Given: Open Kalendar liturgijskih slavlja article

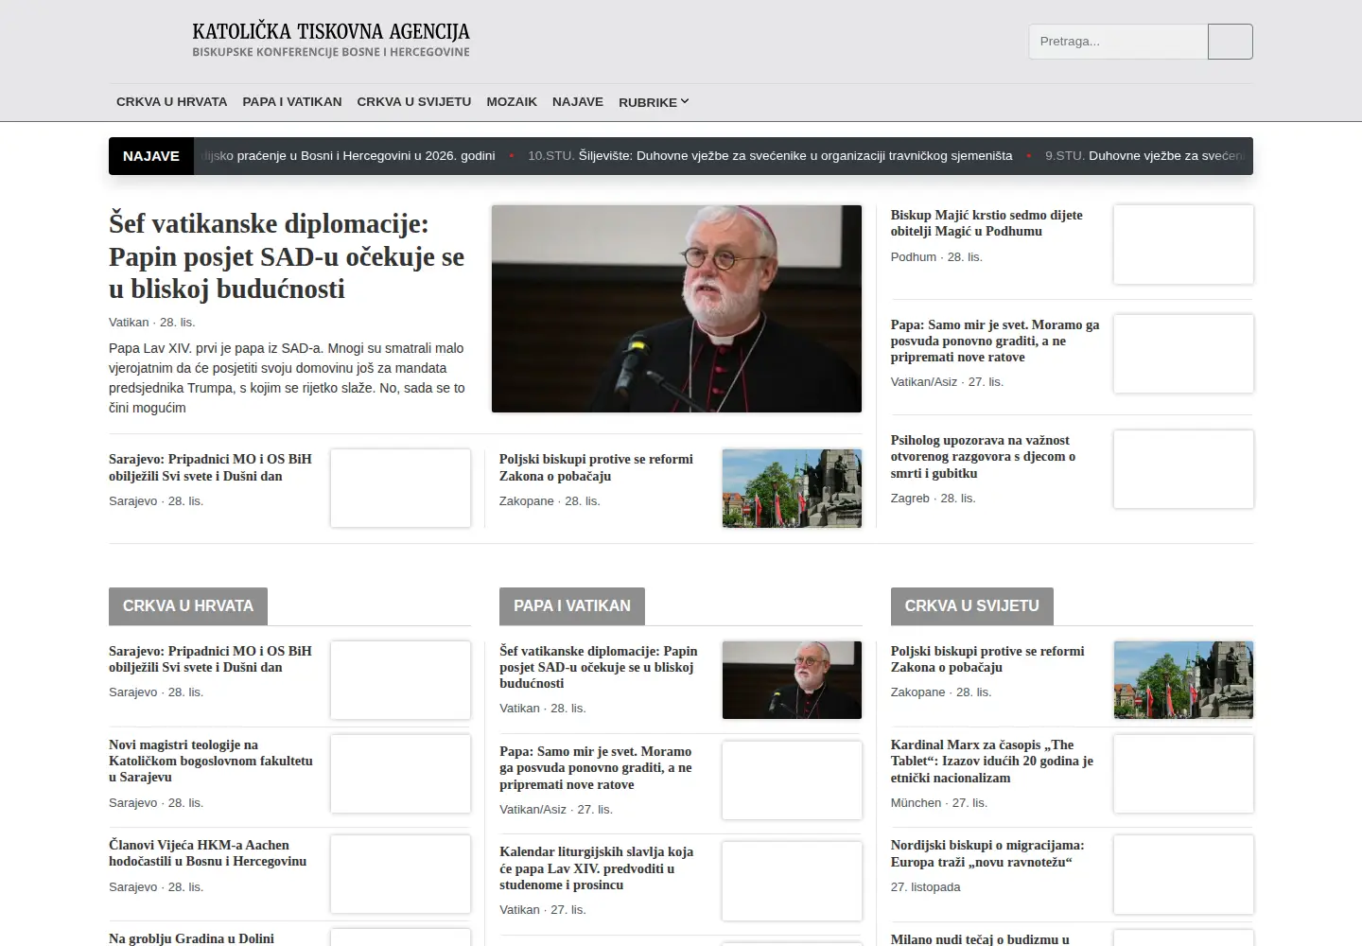Looking at the screenshot, I should [x=597, y=868].
